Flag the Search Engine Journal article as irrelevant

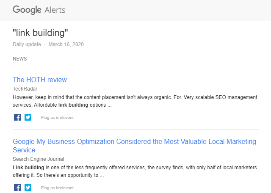(x=57, y=188)
